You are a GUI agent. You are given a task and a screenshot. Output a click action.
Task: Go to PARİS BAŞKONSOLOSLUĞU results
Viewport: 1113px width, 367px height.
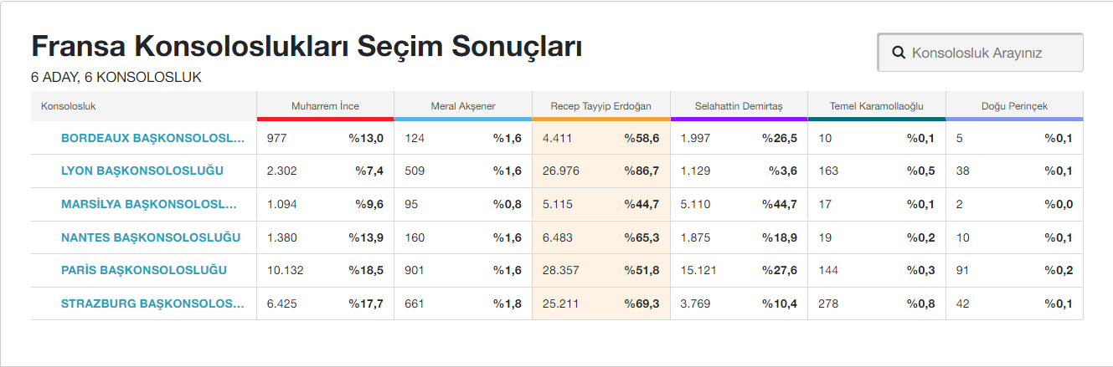[144, 270]
